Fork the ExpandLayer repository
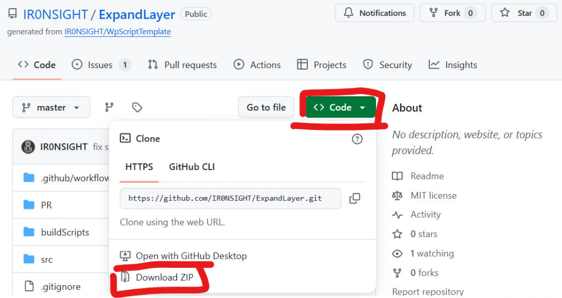The width and height of the screenshot is (562, 298). 452,13
